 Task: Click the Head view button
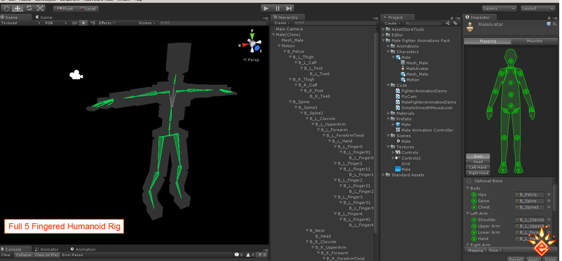pyautogui.click(x=478, y=162)
